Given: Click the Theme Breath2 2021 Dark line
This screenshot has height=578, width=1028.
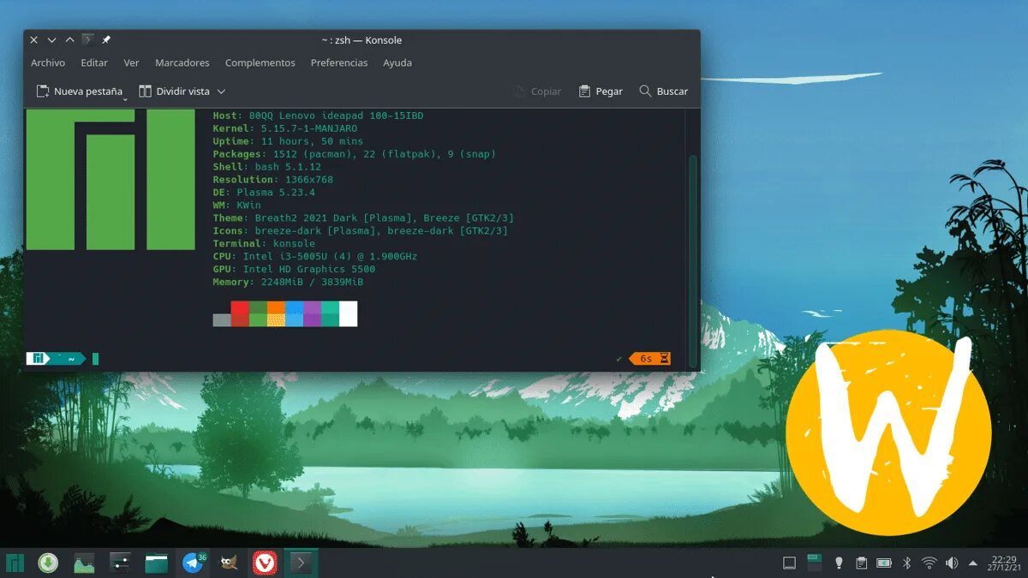Looking at the screenshot, I should pos(363,218).
